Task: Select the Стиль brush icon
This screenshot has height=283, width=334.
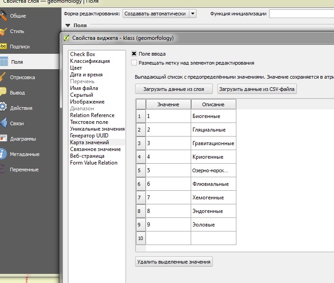Action: 4,31
